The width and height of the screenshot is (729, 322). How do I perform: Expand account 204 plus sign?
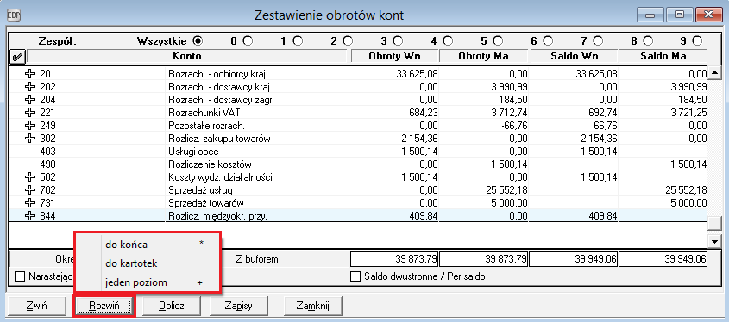pos(30,99)
